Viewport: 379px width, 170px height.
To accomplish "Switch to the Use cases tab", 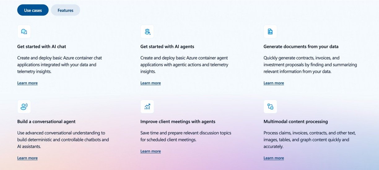I will pos(33,10).
